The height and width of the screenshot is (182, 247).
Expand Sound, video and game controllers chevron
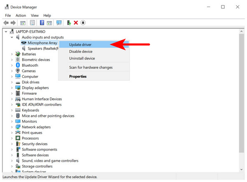point(12,161)
